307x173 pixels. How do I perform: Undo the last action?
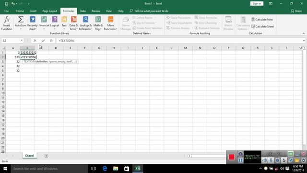point(13,4)
